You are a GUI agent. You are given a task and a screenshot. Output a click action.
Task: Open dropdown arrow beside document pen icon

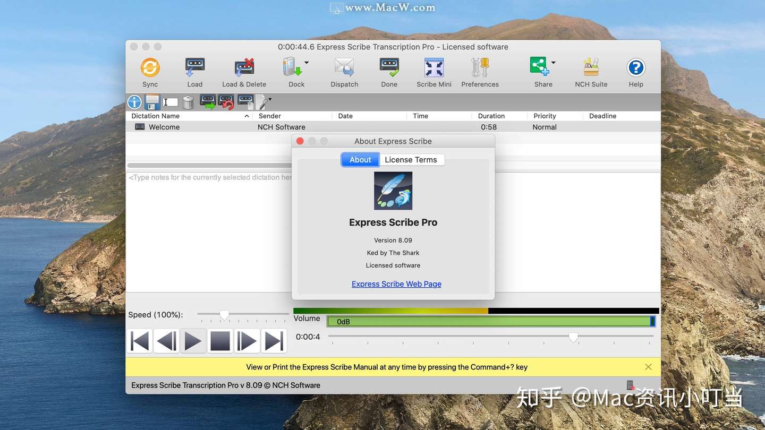[x=270, y=99]
